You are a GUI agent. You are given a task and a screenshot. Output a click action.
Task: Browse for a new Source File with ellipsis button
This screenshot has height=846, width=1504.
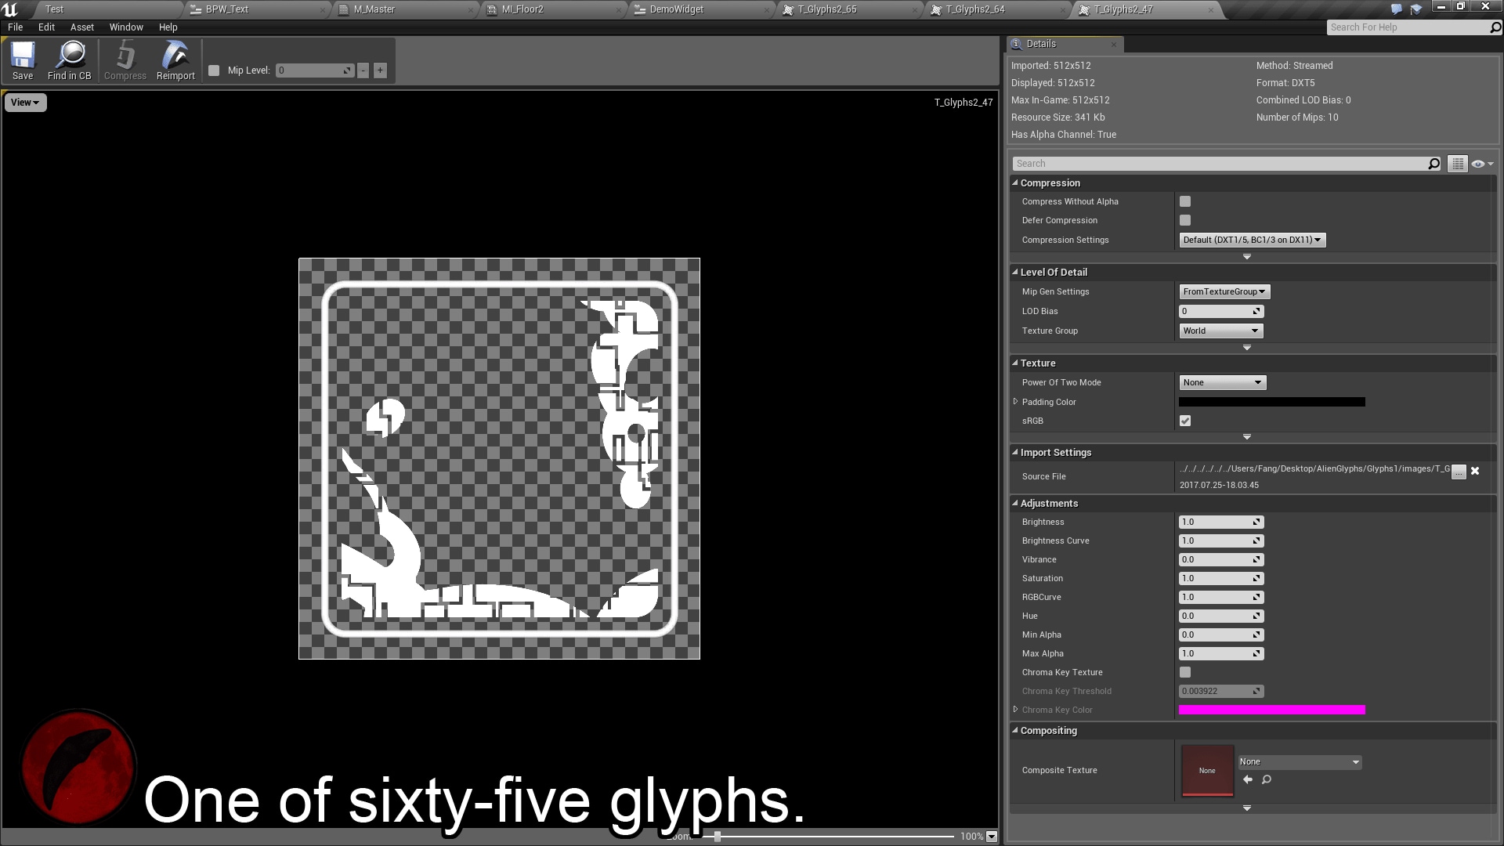pyautogui.click(x=1458, y=472)
